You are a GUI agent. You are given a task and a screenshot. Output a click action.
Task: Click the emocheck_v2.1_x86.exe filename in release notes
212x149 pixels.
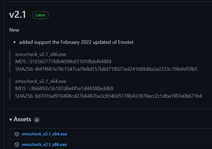tap(41, 54)
